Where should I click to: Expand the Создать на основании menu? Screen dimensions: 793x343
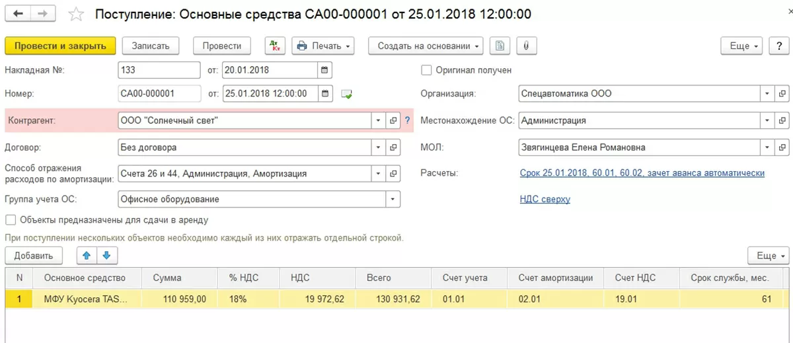coord(426,46)
